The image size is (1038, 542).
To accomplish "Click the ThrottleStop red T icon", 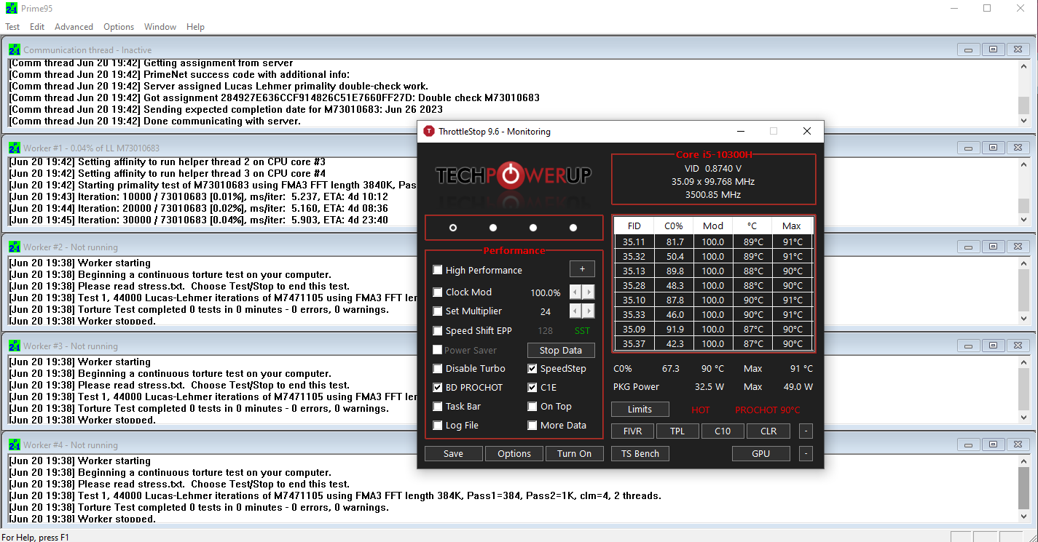I will click(x=429, y=132).
